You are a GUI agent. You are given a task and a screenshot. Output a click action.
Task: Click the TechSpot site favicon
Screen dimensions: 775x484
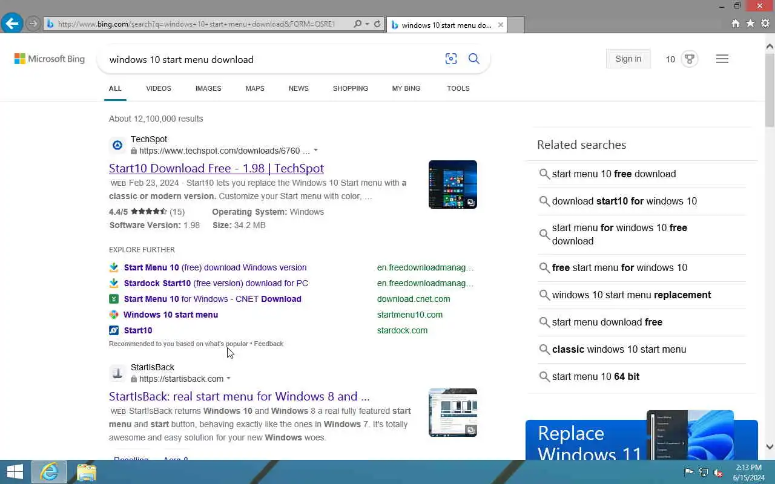117,145
